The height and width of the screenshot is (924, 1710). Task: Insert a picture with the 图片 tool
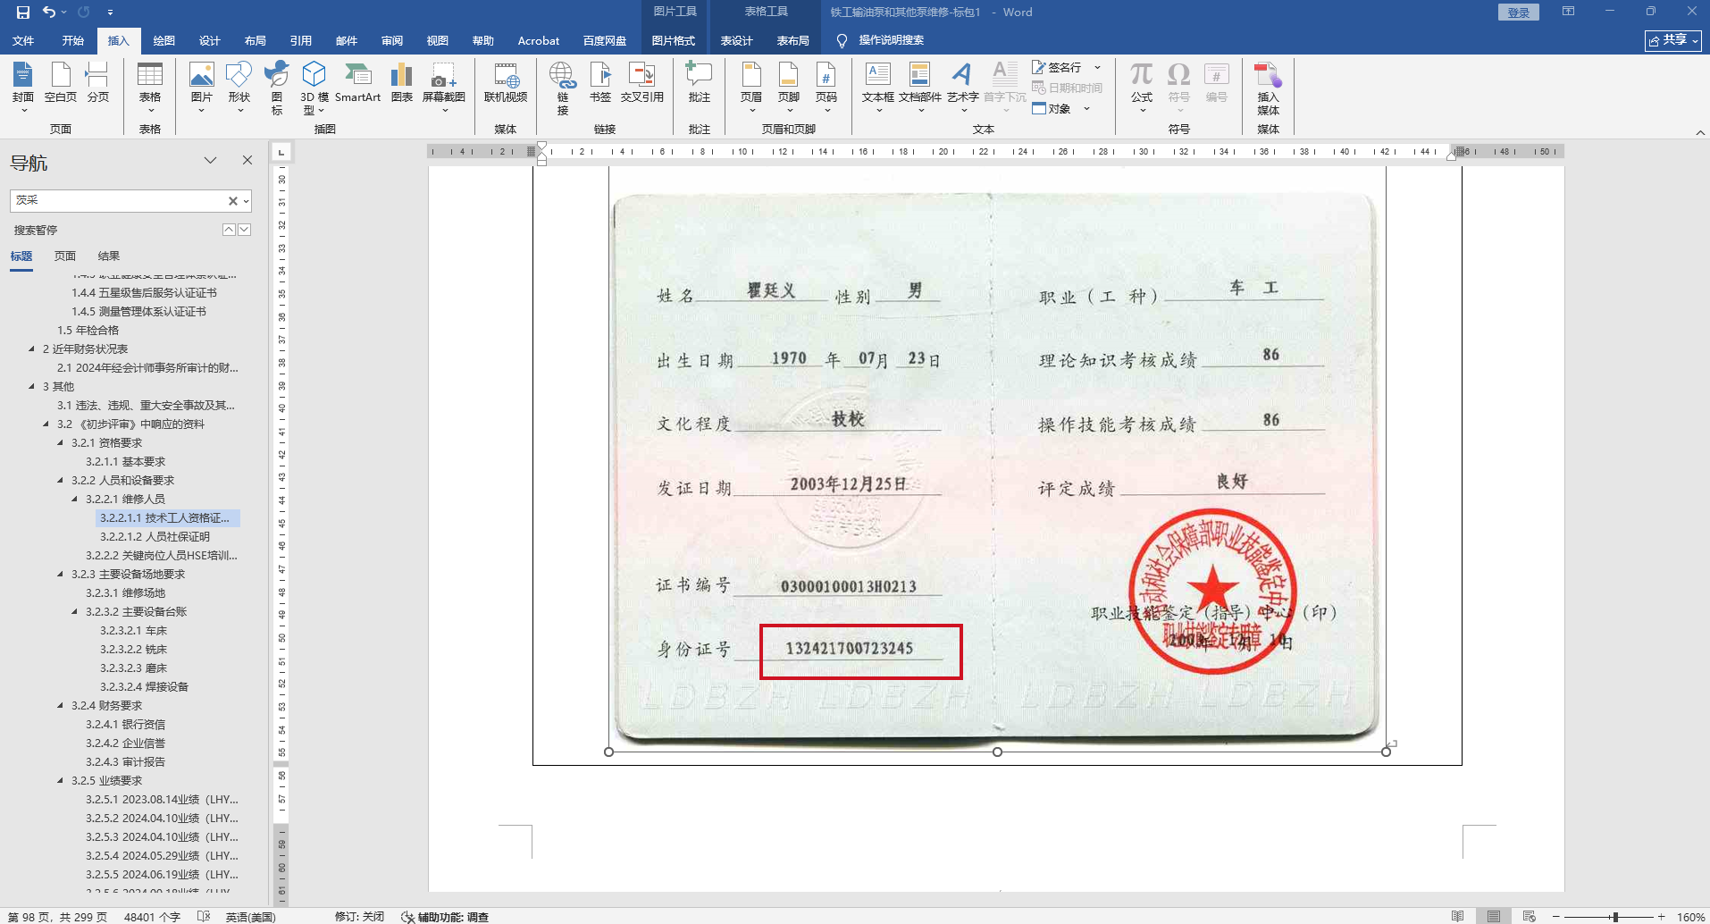coord(202,87)
